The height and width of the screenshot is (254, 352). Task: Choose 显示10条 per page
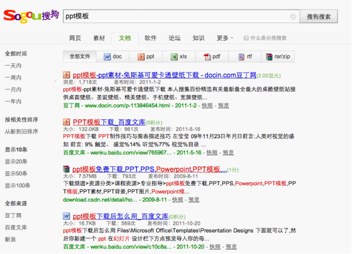tap(16, 149)
